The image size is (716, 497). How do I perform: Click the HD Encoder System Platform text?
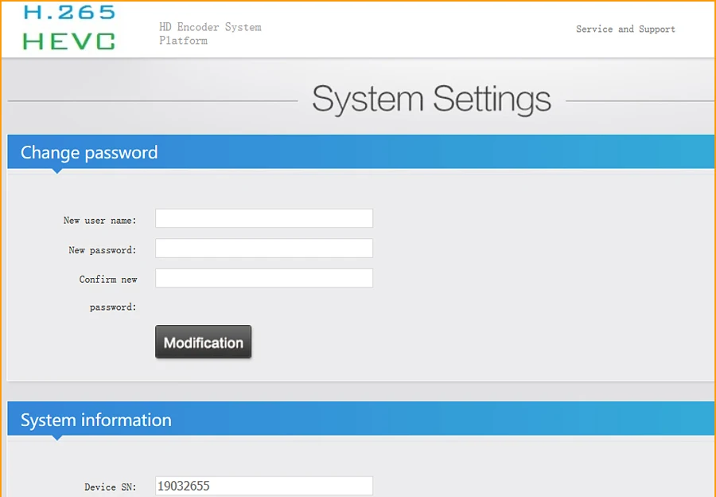point(210,33)
